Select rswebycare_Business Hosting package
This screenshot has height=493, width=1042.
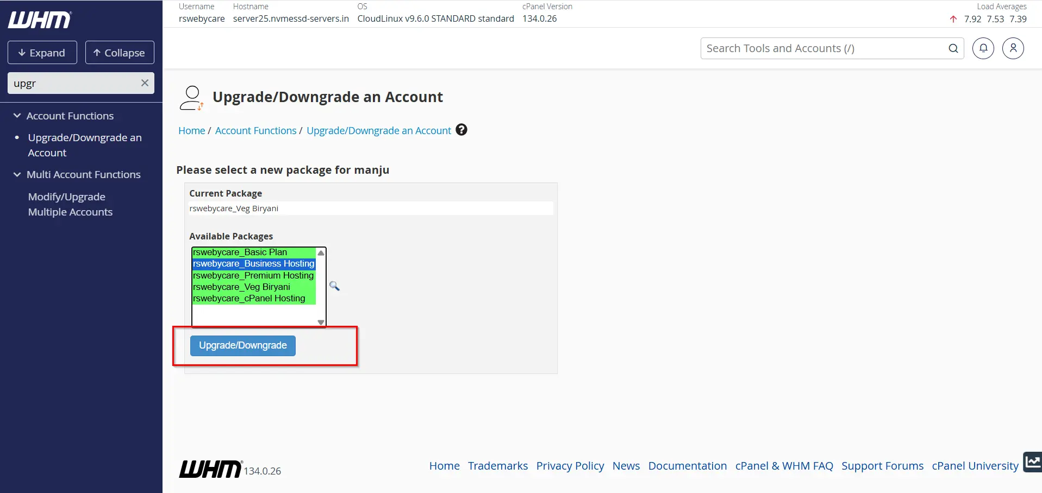254,263
